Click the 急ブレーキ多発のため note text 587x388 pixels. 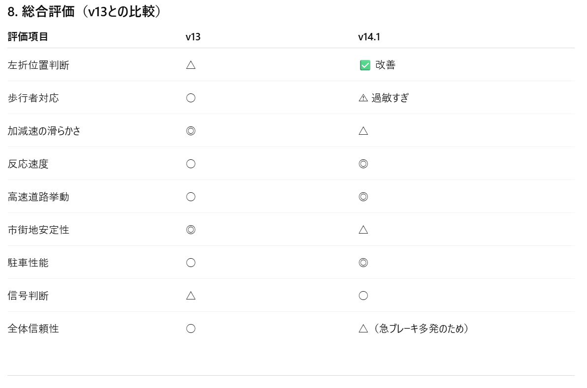421,329
